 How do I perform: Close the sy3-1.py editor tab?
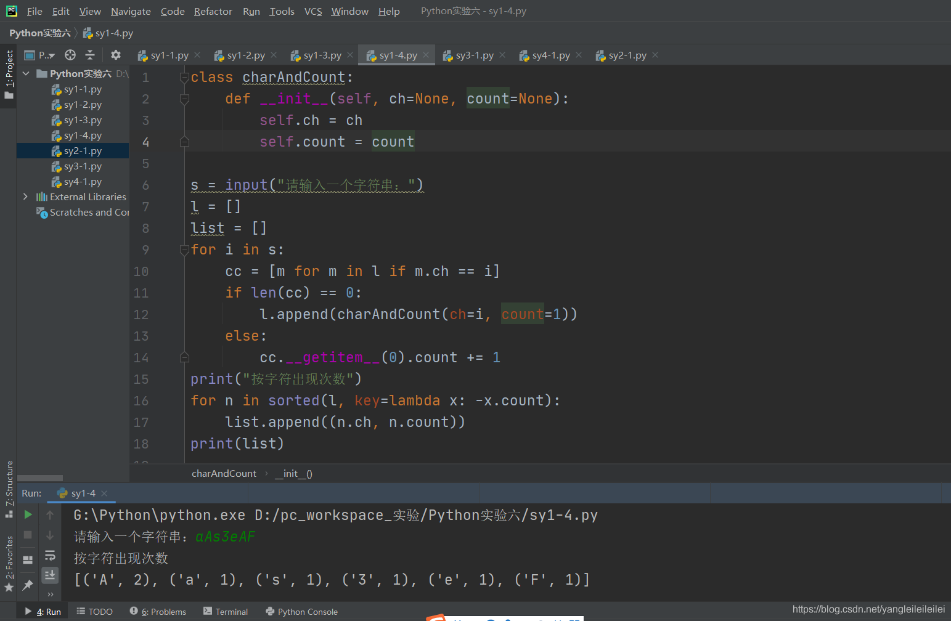(x=502, y=55)
